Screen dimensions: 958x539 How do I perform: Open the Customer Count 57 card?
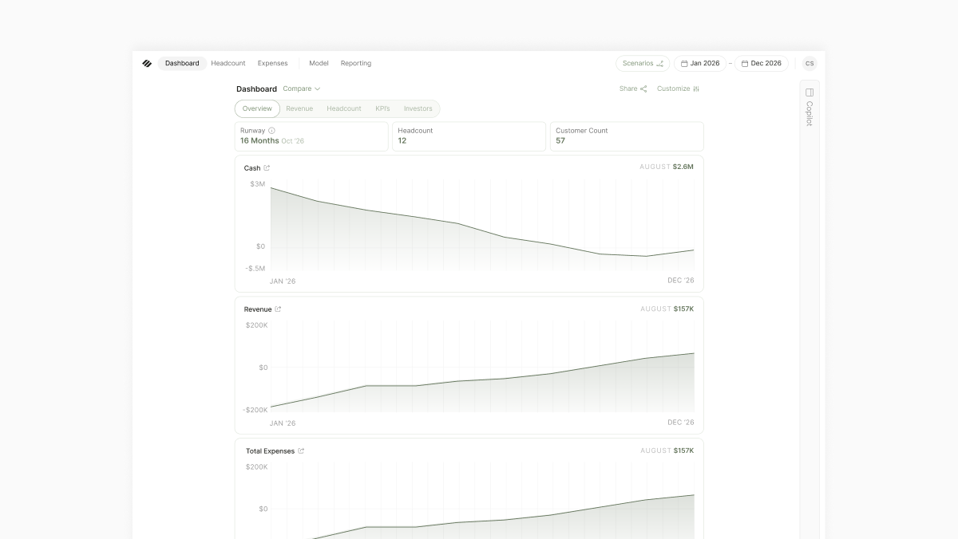point(627,136)
